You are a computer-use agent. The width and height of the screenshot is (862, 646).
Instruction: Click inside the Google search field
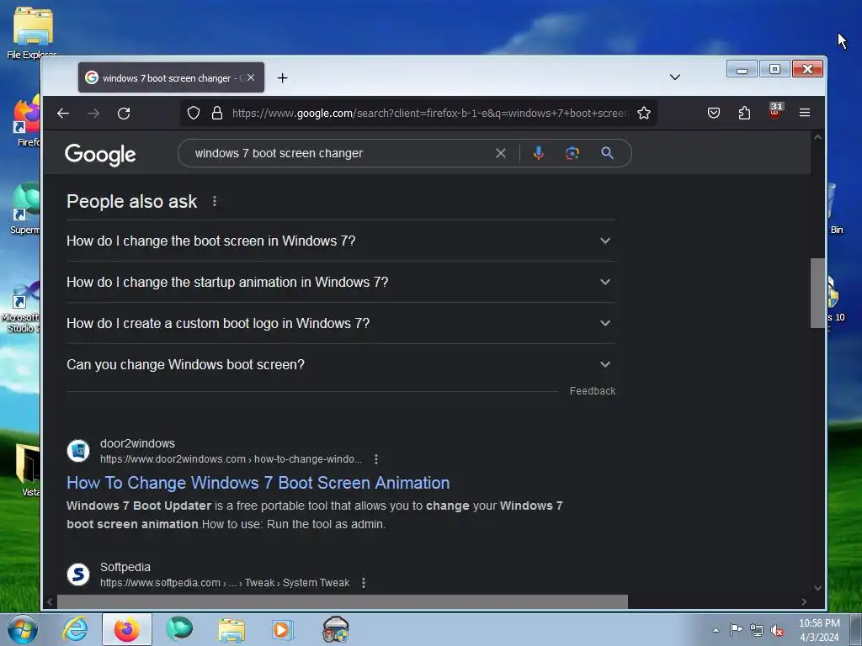click(x=341, y=153)
